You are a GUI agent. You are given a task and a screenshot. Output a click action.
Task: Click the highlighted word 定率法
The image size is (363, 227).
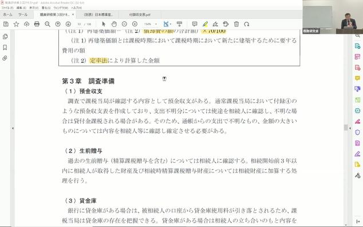[x=98, y=61]
